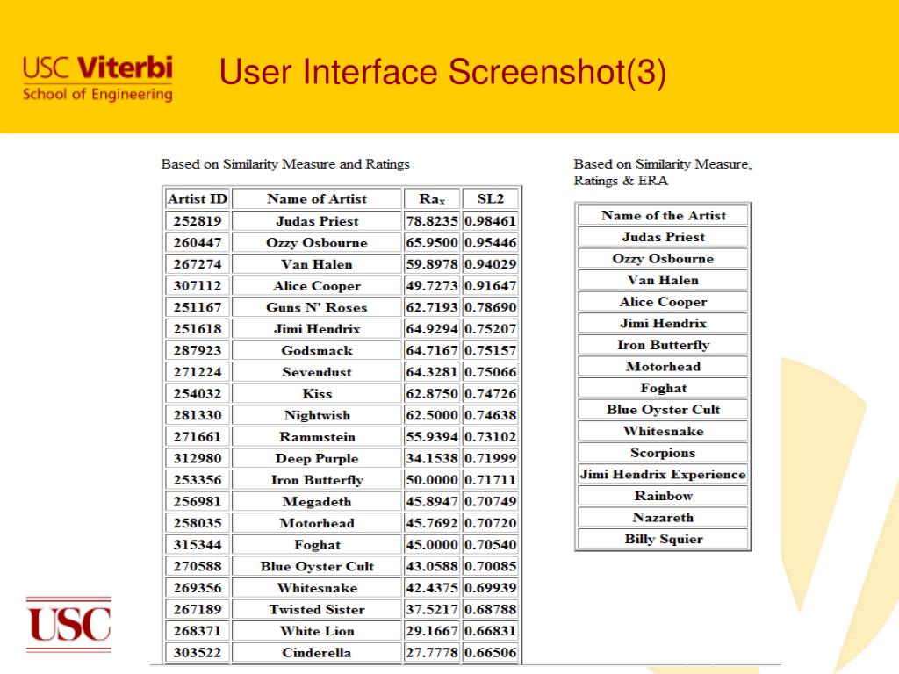Select the Guns N' Roses row name
Screen dimensions: 899x674
pyautogui.click(x=316, y=307)
